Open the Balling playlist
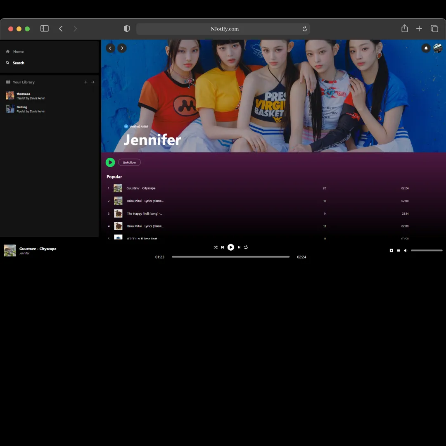Screen dimensions: 446x446 coord(50,109)
